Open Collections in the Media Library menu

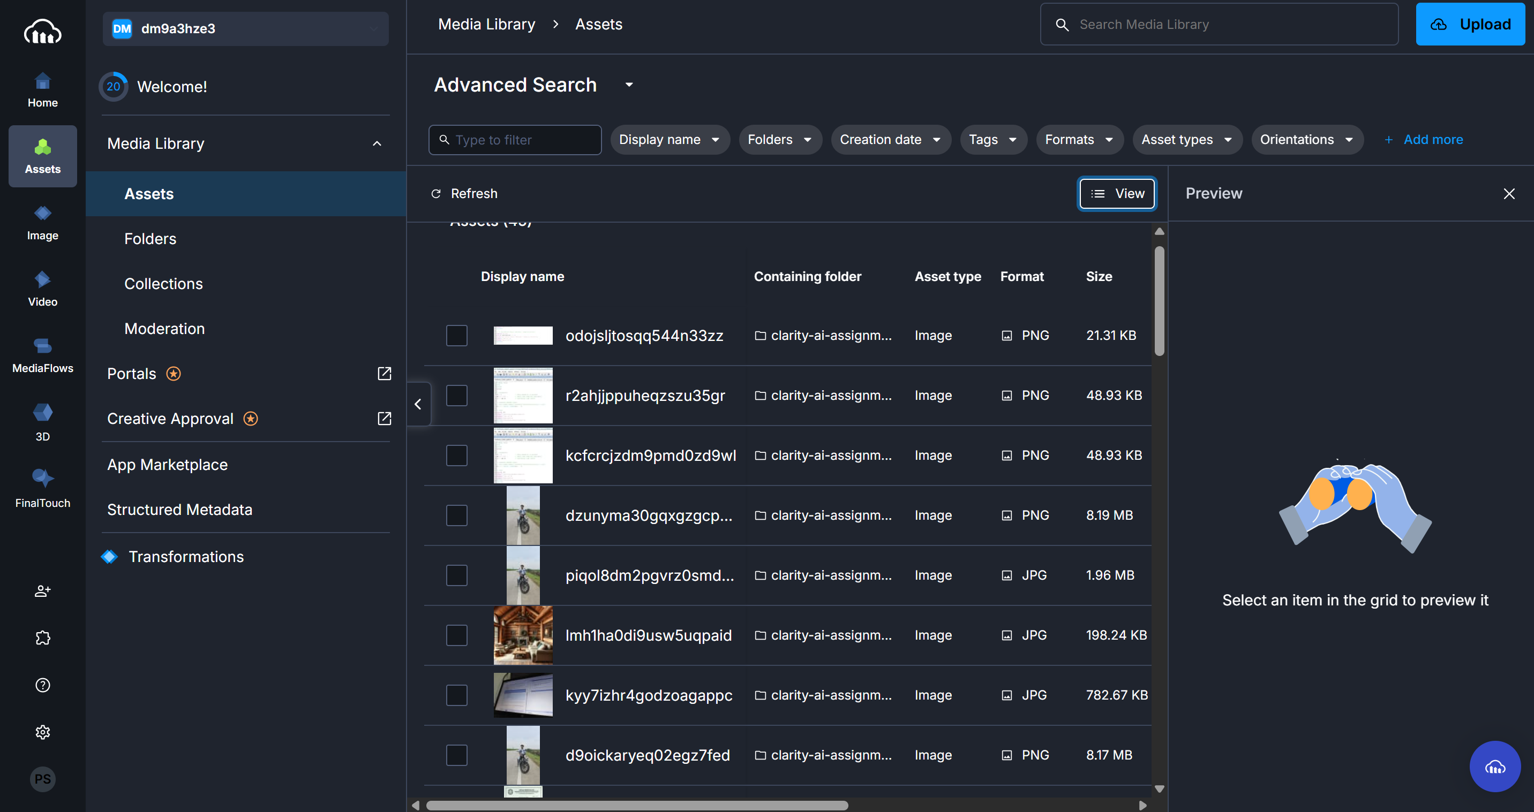pos(163,284)
